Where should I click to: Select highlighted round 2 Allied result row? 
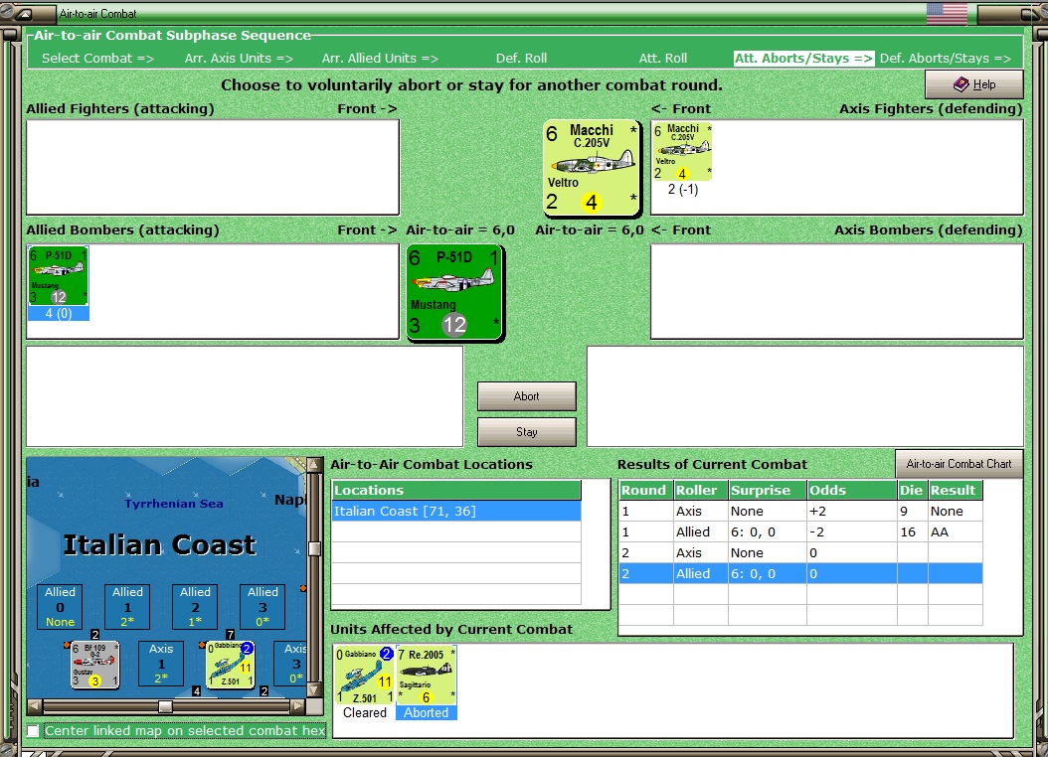(800, 573)
